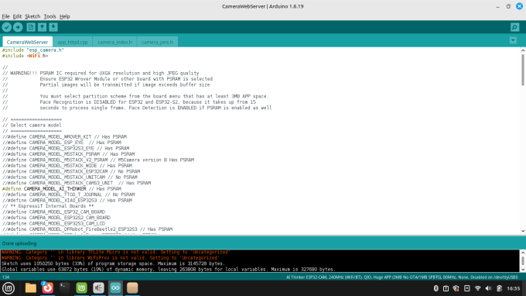Click the Select camera model comment
Image resolution: width=526 pixels, height=296 pixels.
click(32, 126)
